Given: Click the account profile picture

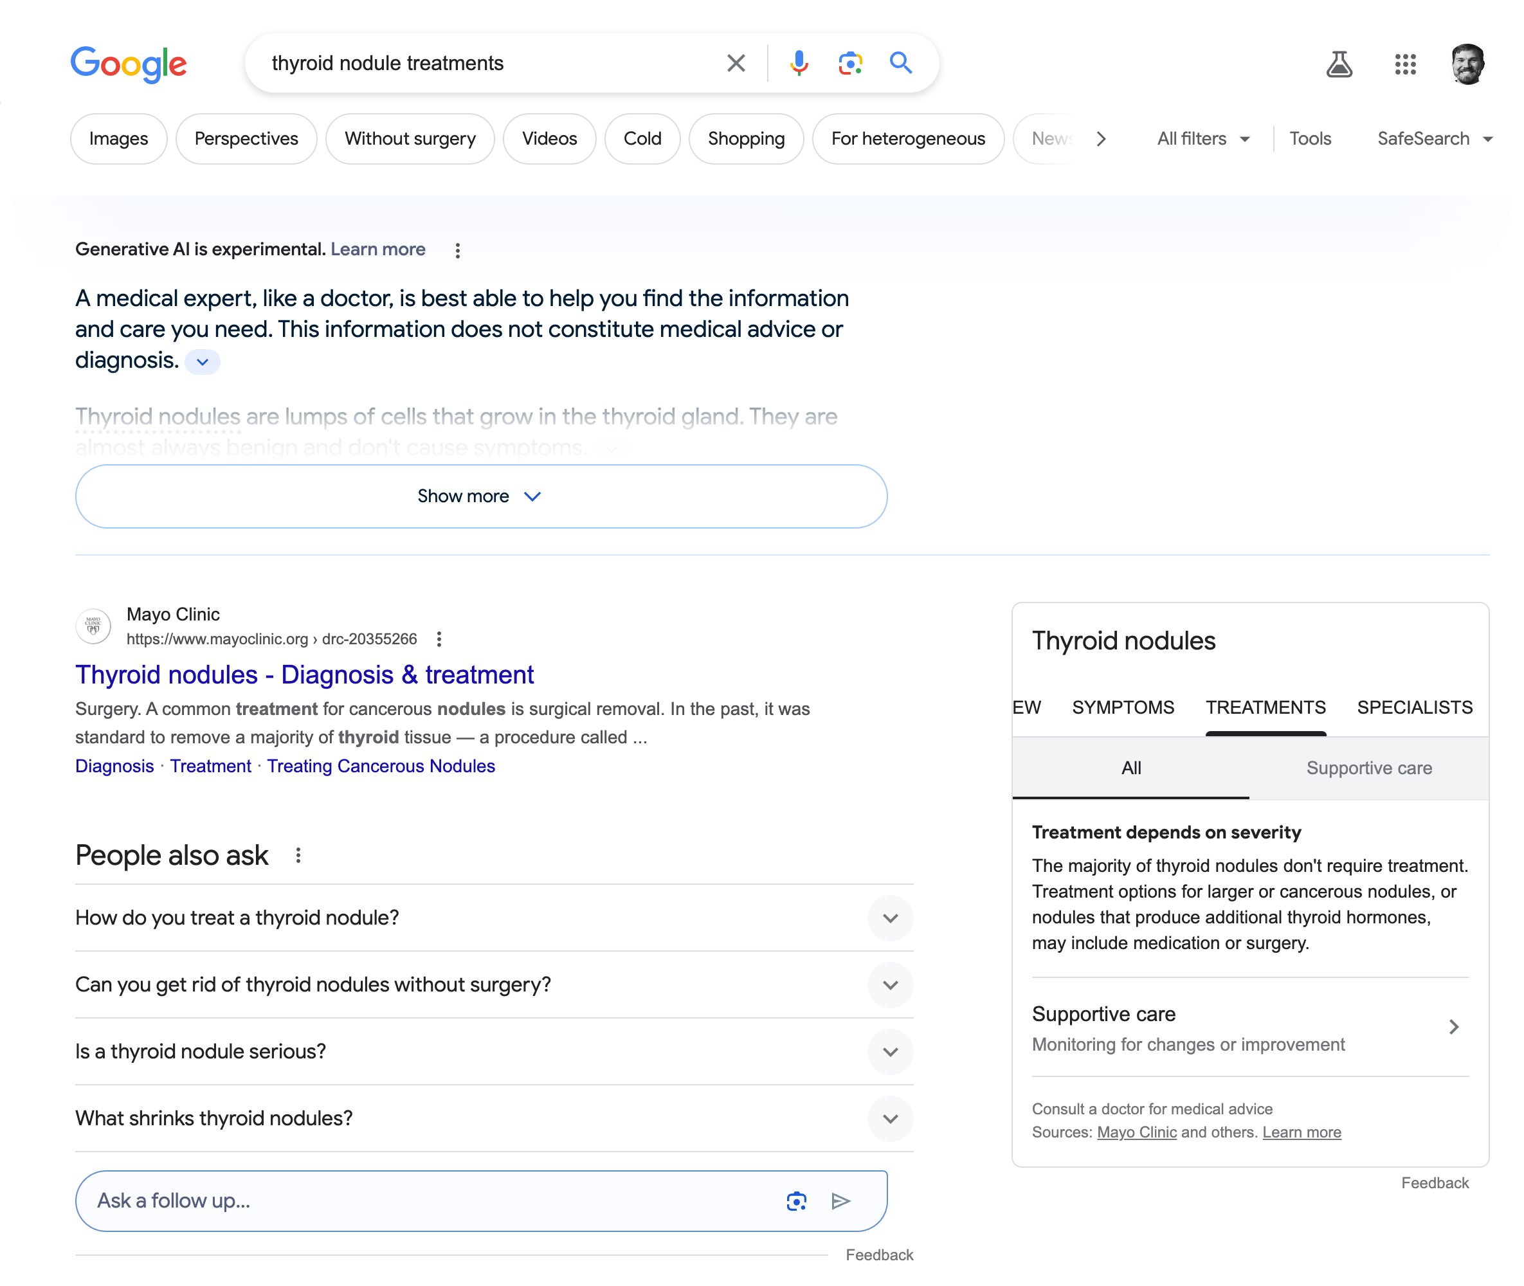Looking at the screenshot, I should pos(1467,64).
